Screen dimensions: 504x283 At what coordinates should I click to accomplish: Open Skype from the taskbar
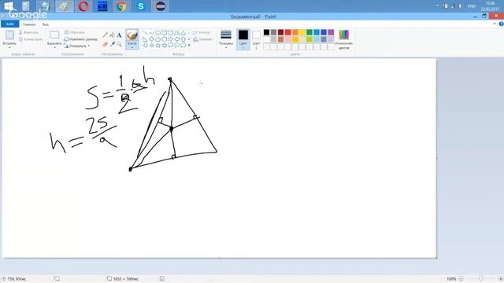click(140, 6)
